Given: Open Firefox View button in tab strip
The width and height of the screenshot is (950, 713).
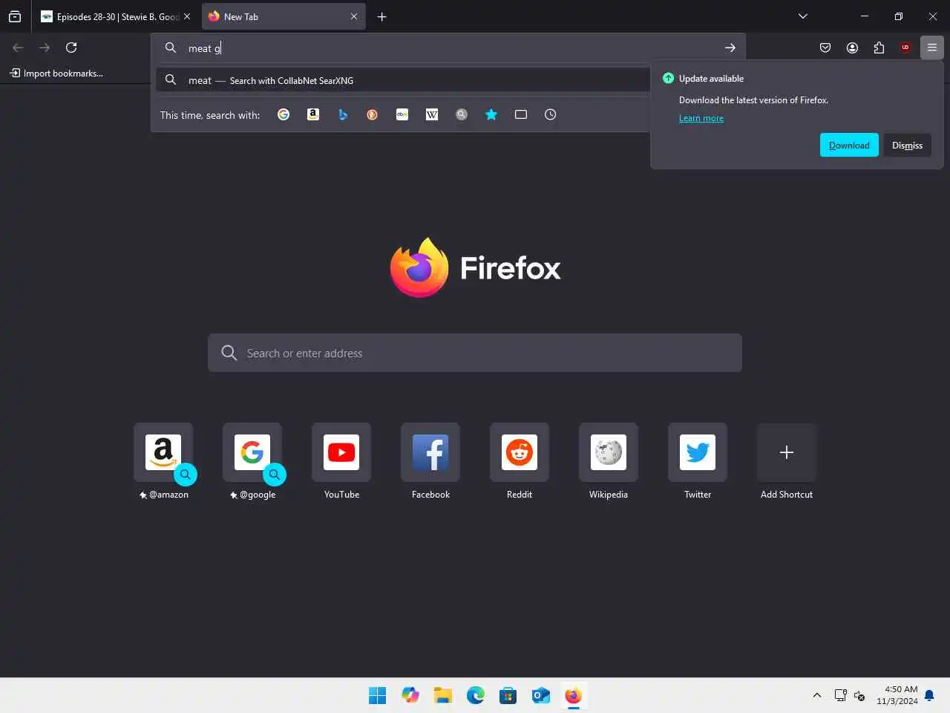Looking at the screenshot, I should point(15,16).
